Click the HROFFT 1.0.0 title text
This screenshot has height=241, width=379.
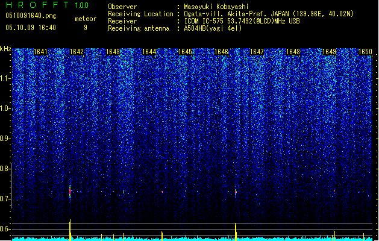point(48,5)
